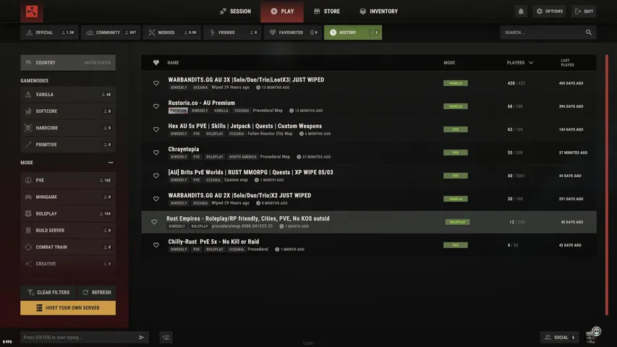Select 'Hex AU 5x PVE' server name
This screenshot has height=347, width=617.
244,126
